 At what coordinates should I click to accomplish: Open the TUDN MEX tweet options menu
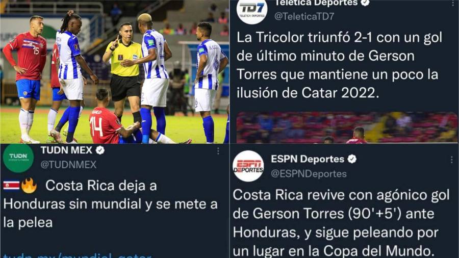[x=218, y=151]
